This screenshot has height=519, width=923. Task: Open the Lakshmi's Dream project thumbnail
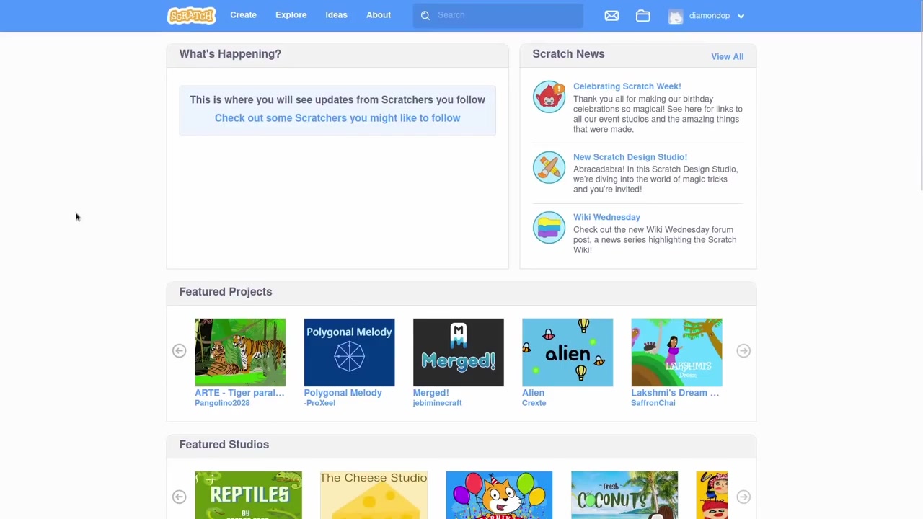click(x=676, y=352)
